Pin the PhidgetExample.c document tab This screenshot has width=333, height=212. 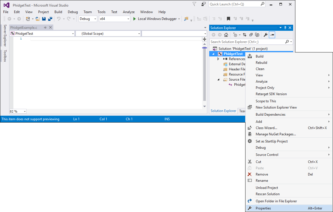(45, 28)
